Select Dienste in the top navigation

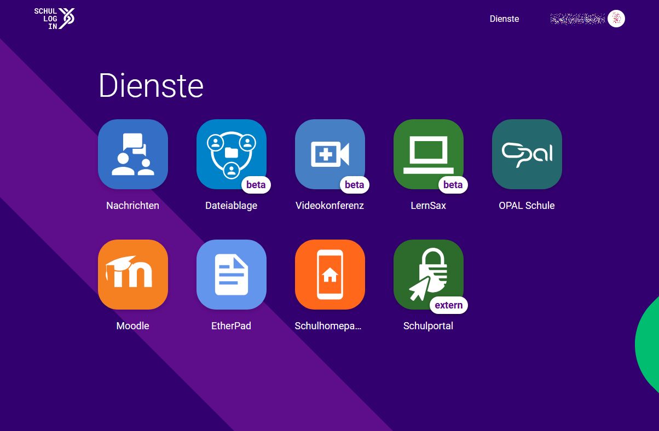pos(504,19)
